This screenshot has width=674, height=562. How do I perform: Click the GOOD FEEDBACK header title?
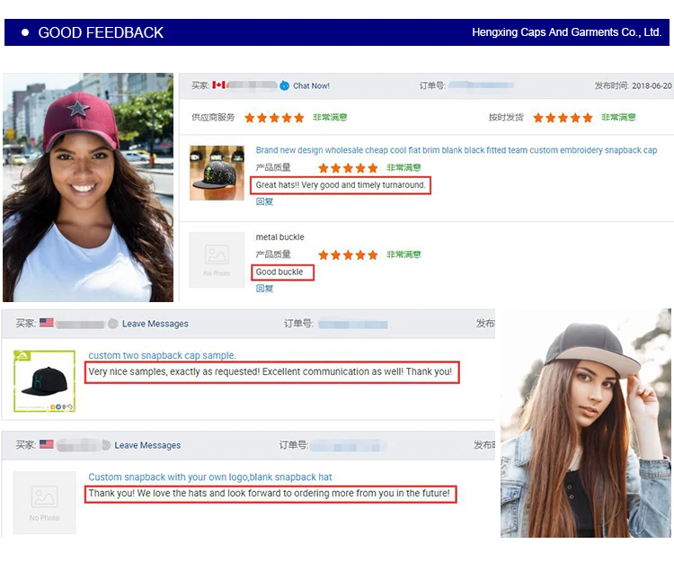(101, 32)
